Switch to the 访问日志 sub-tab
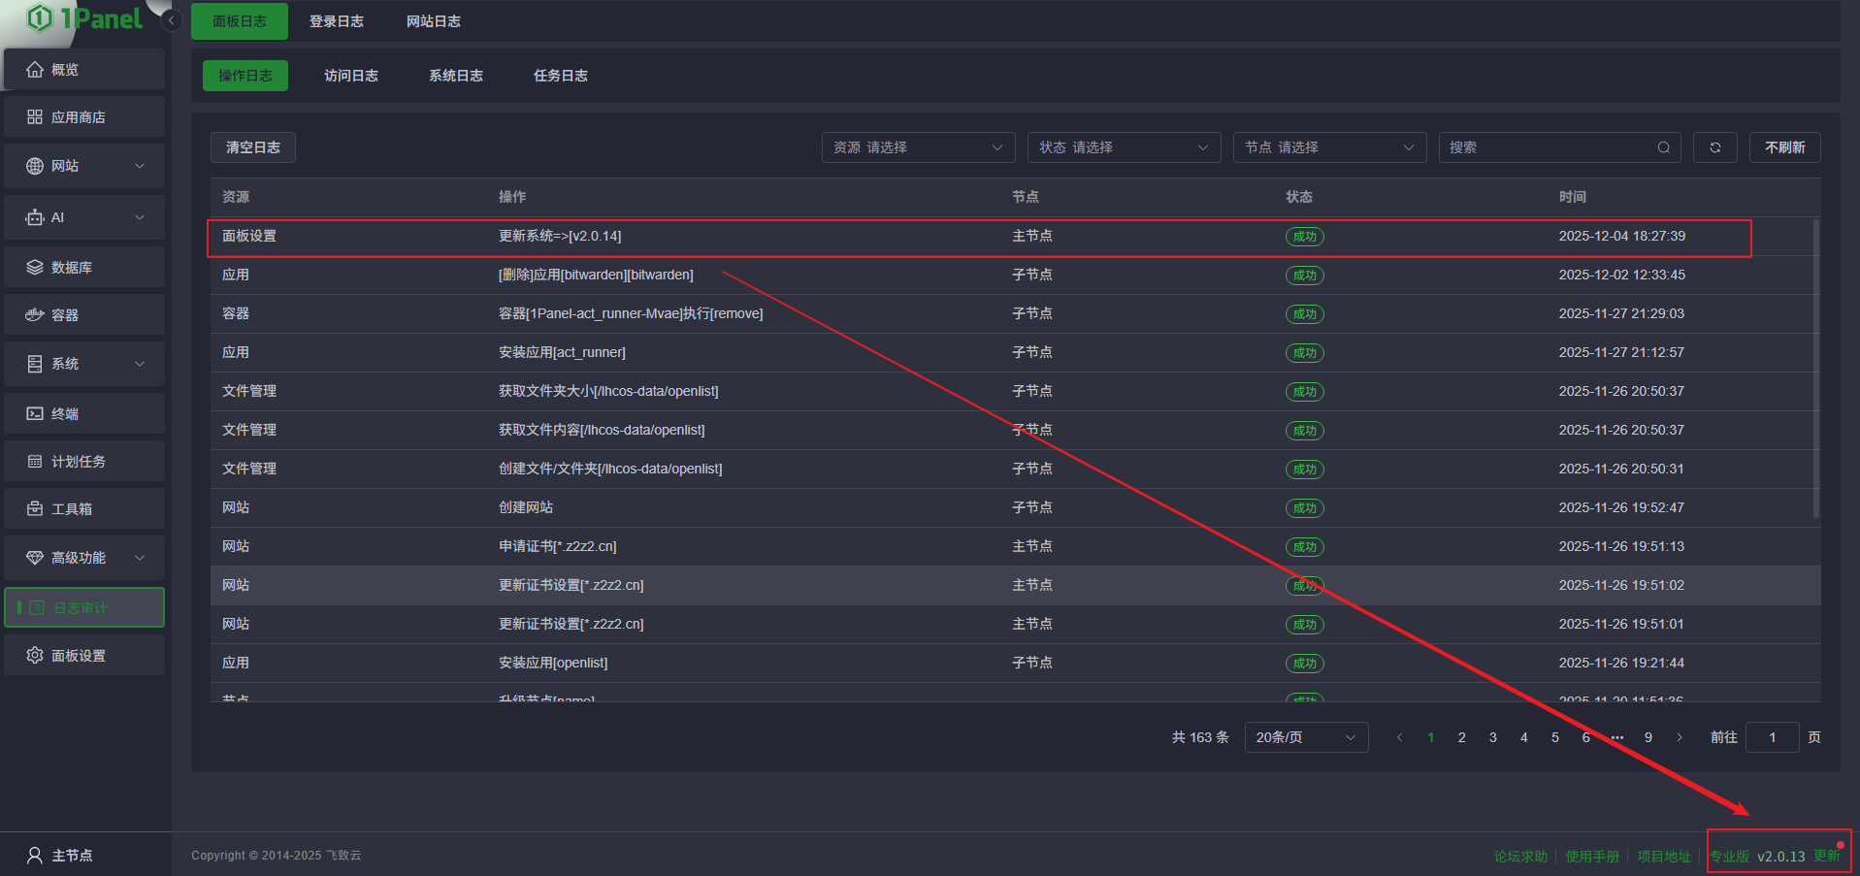Viewport: 1860px width, 876px height. tap(351, 76)
